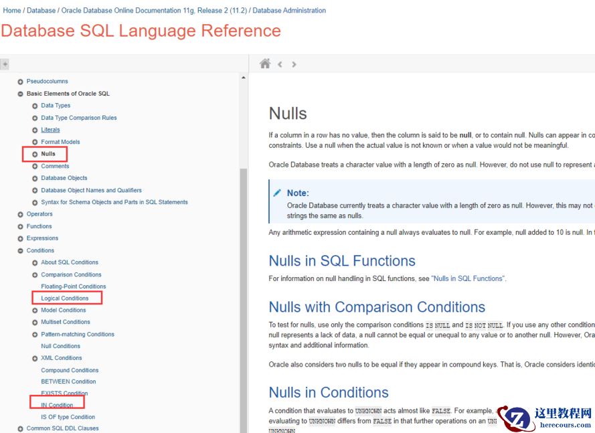
Task: Expand Pattern-matching Conditions node icon
Action: (x=35, y=335)
